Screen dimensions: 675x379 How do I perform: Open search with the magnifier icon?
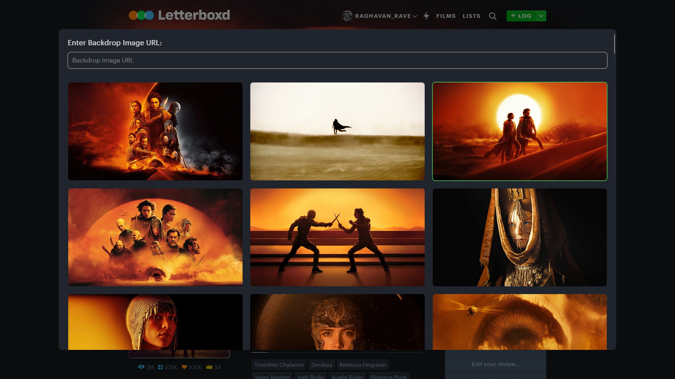493,16
